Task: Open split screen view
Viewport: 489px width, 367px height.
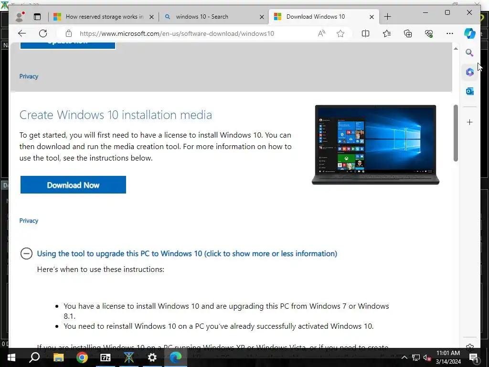Action: (x=365, y=33)
